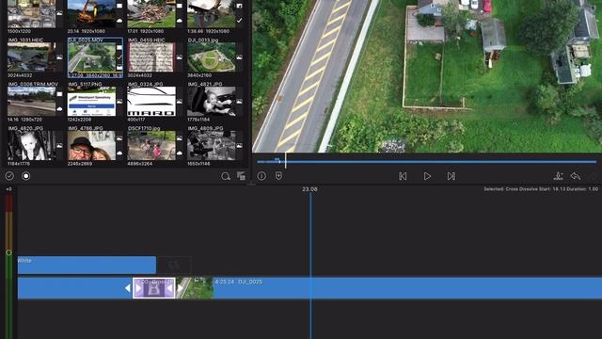Click the photo type icon beside IMG_0324.JPG
602x339 pixels.
pos(180,102)
